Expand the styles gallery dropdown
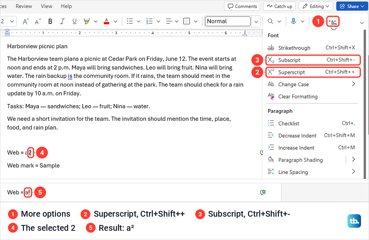This screenshot has height=240, width=369. click(256, 21)
